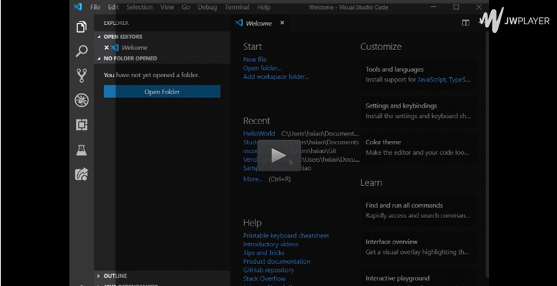This screenshot has width=557, height=286.
Task: Open the Source Control view icon
Action: [81, 76]
